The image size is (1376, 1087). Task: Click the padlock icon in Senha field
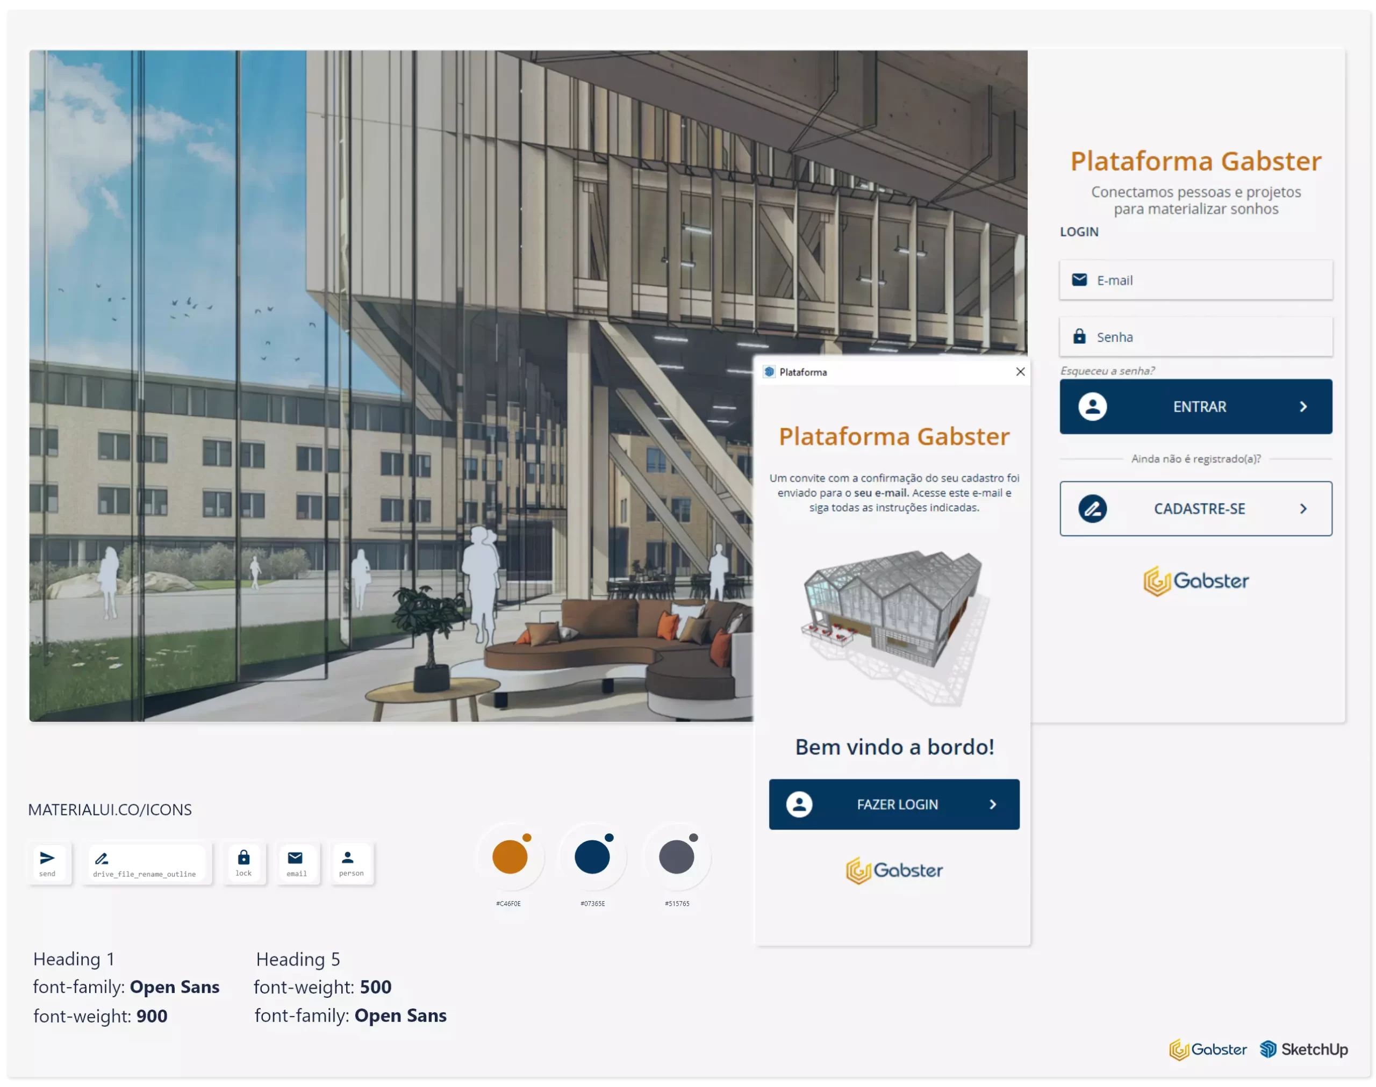(1079, 336)
